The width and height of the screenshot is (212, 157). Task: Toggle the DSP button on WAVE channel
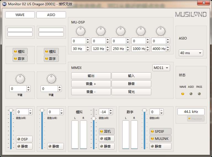[24, 139]
